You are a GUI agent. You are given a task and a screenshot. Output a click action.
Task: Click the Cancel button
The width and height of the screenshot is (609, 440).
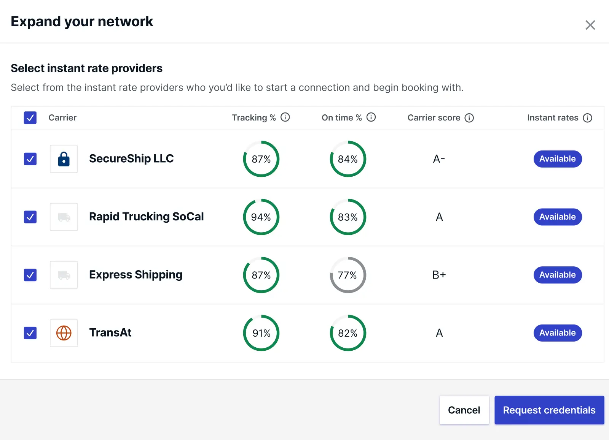pos(464,410)
